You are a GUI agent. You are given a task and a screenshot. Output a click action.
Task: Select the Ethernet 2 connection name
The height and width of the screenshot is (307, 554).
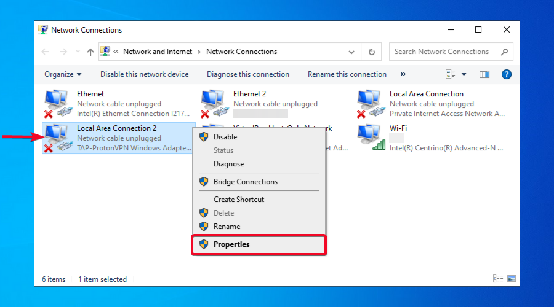click(249, 94)
